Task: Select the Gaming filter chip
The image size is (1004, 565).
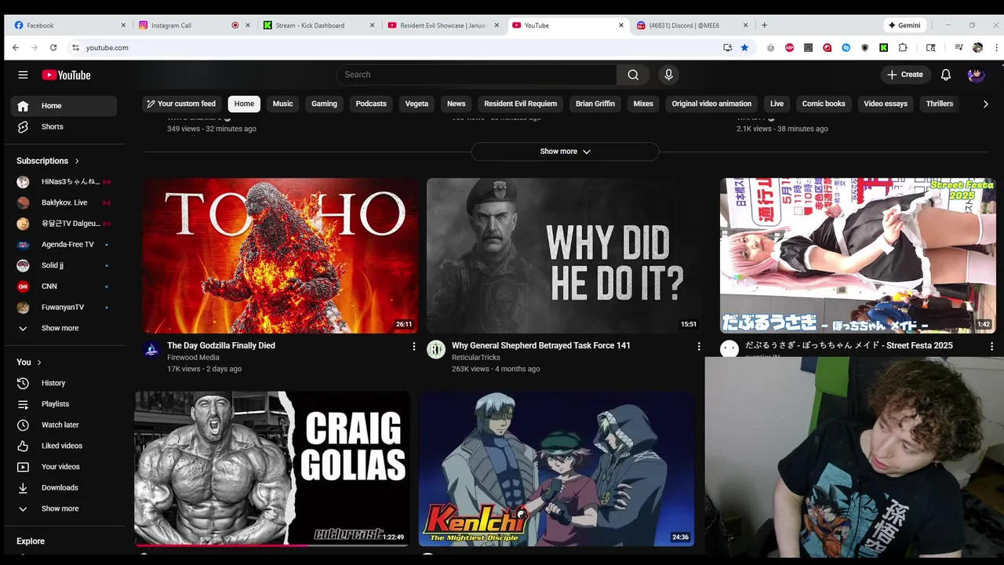Action: [324, 104]
